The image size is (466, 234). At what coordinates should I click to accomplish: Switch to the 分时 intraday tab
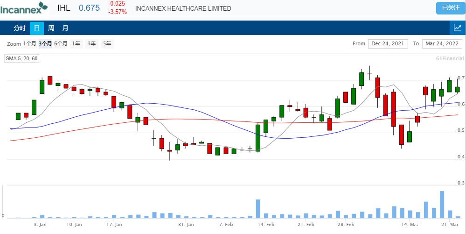tap(19, 28)
